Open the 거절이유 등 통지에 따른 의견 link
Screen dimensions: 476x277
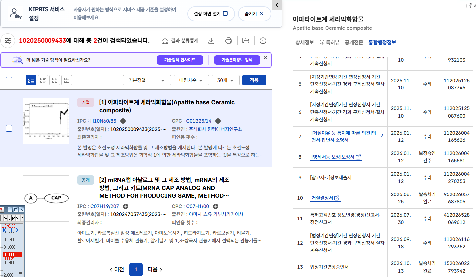[x=347, y=137]
